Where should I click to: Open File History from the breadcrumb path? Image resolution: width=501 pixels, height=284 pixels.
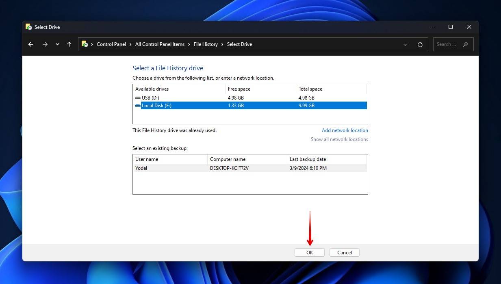point(206,44)
